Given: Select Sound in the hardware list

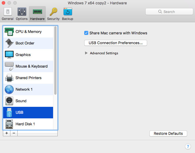Looking at the screenshot, I should pyautogui.click(x=28, y=101).
